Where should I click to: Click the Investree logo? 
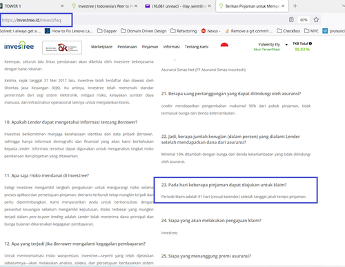[19, 46]
